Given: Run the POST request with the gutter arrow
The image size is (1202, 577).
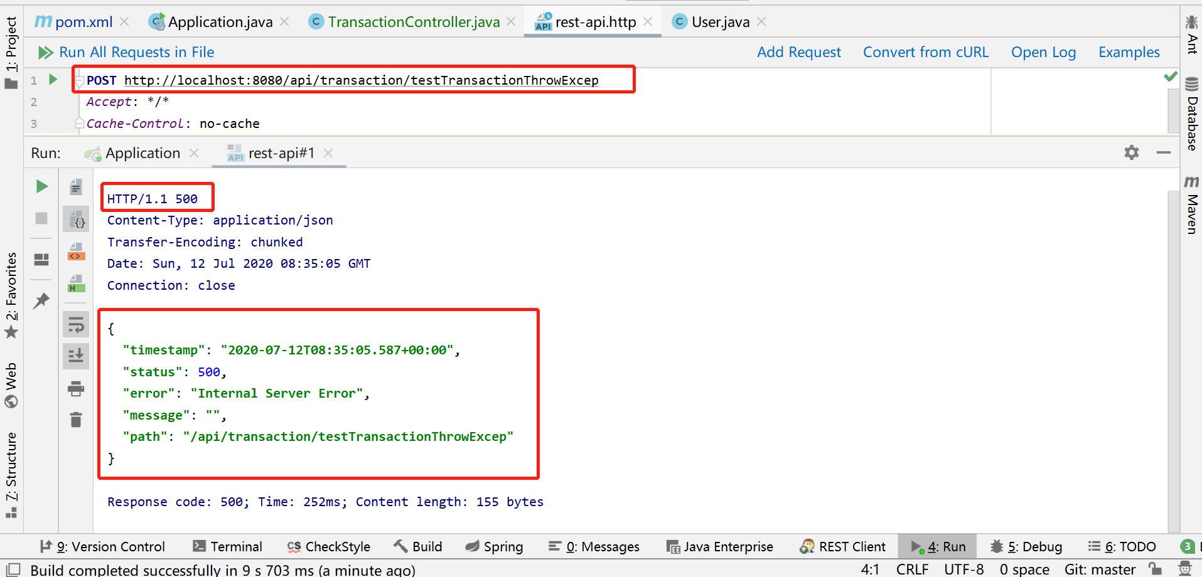Looking at the screenshot, I should 53,79.
